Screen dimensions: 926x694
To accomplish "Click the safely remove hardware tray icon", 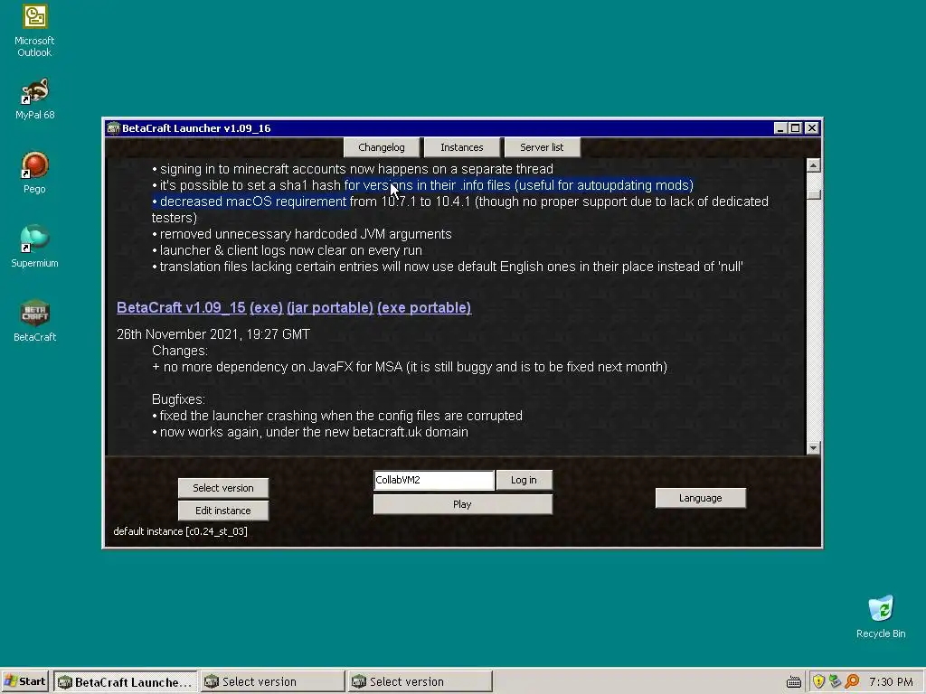I will pos(835,681).
